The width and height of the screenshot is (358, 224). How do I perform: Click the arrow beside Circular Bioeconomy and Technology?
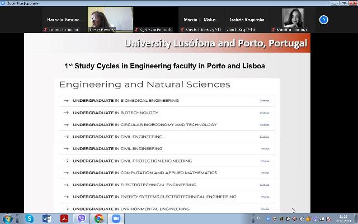pyautogui.click(x=66, y=125)
